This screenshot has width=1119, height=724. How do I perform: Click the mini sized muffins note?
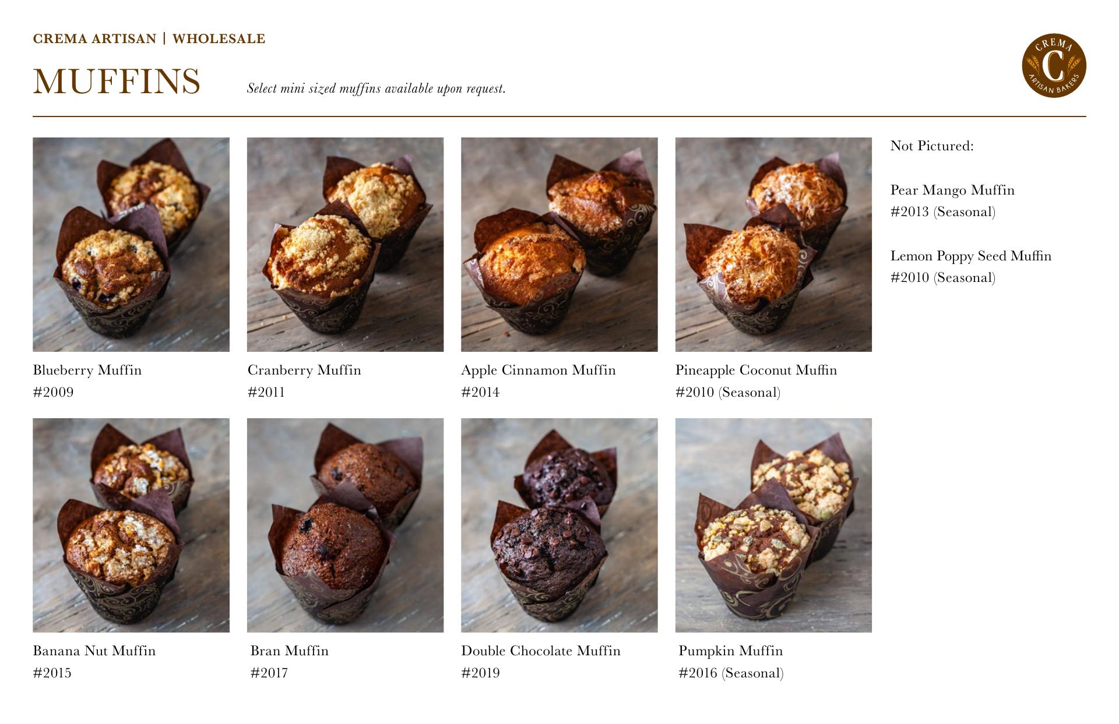click(x=376, y=89)
